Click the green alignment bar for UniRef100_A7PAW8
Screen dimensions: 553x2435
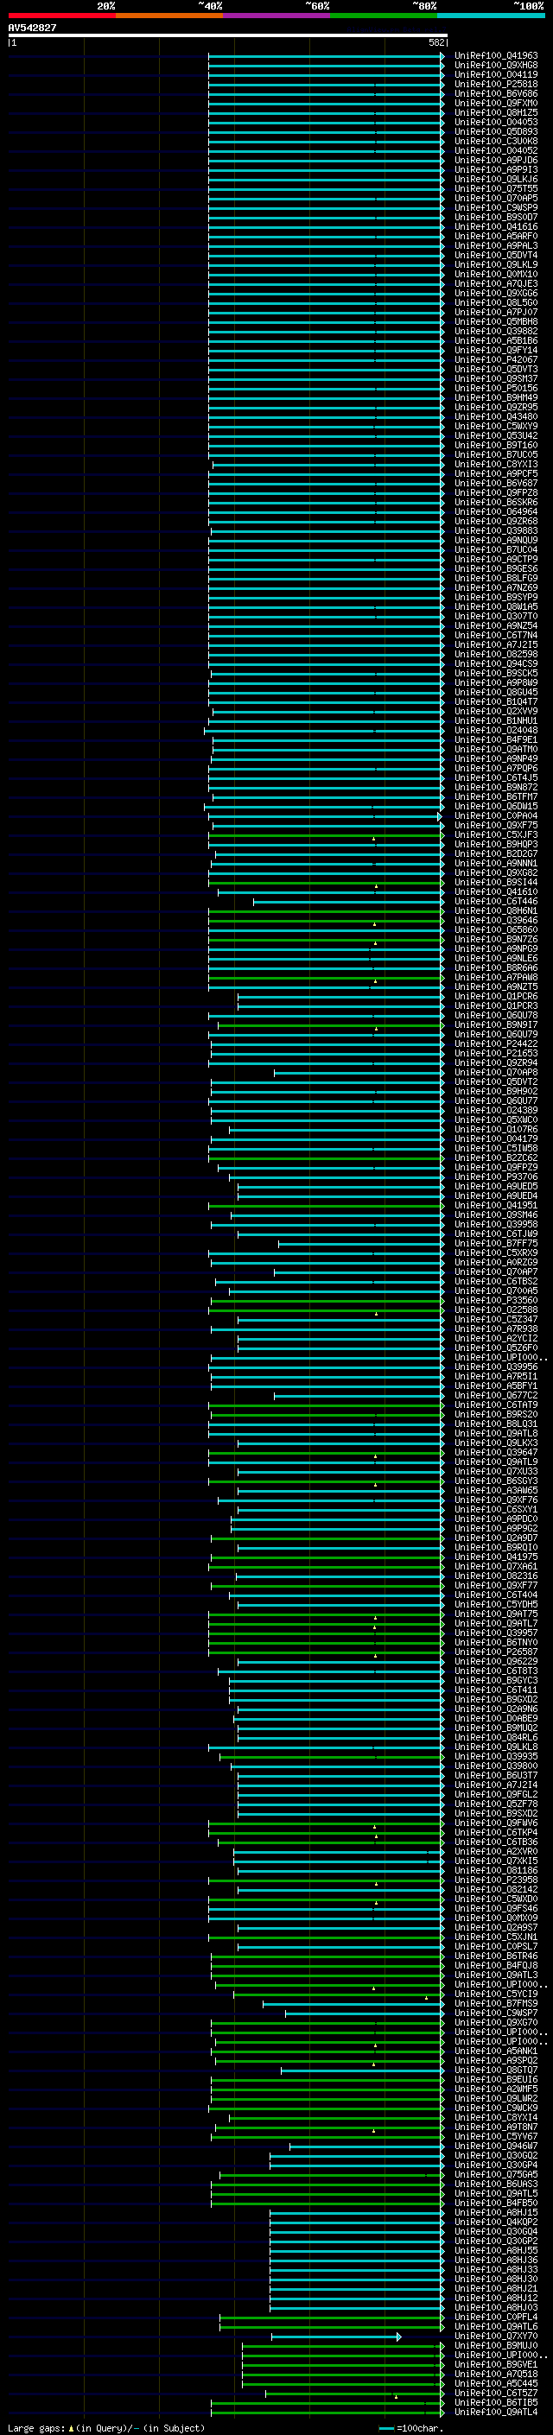pyautogui.click(x=326, y=979)
